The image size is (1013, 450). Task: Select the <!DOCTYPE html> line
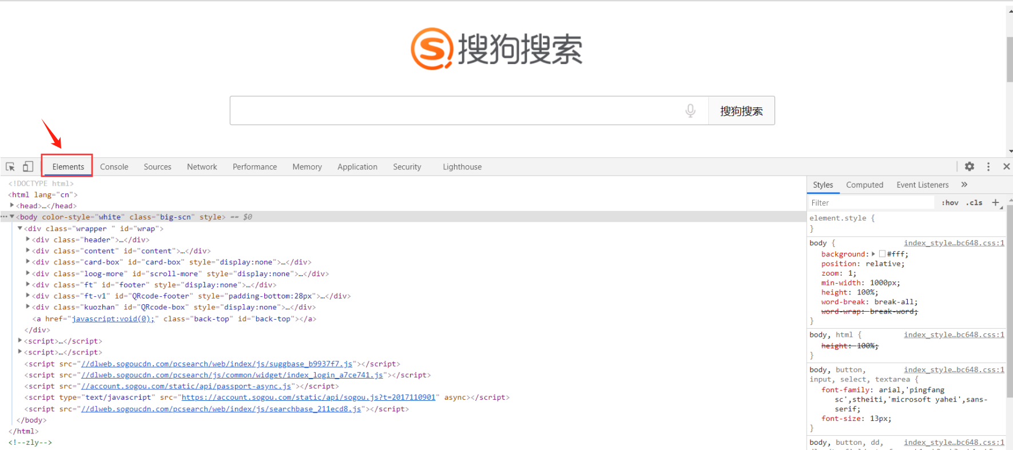click(x=41, y=184)
